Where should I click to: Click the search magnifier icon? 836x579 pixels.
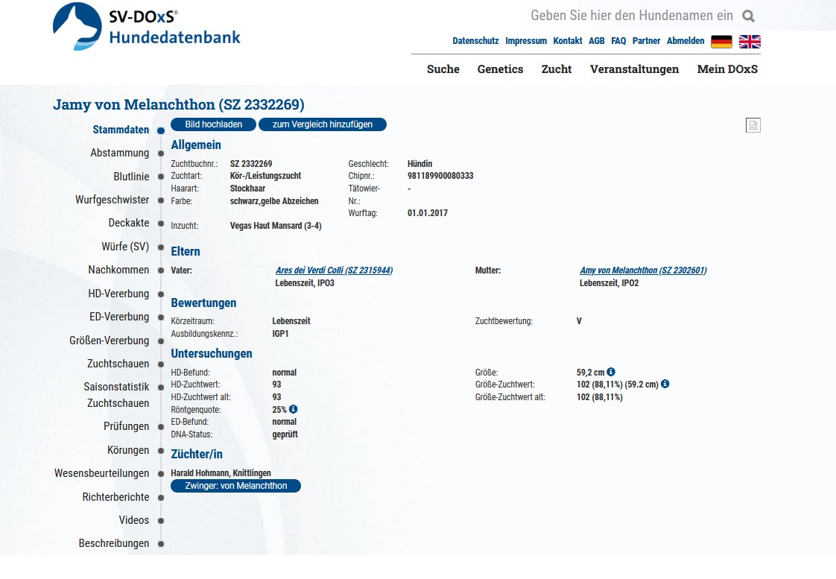coord(748,16)
